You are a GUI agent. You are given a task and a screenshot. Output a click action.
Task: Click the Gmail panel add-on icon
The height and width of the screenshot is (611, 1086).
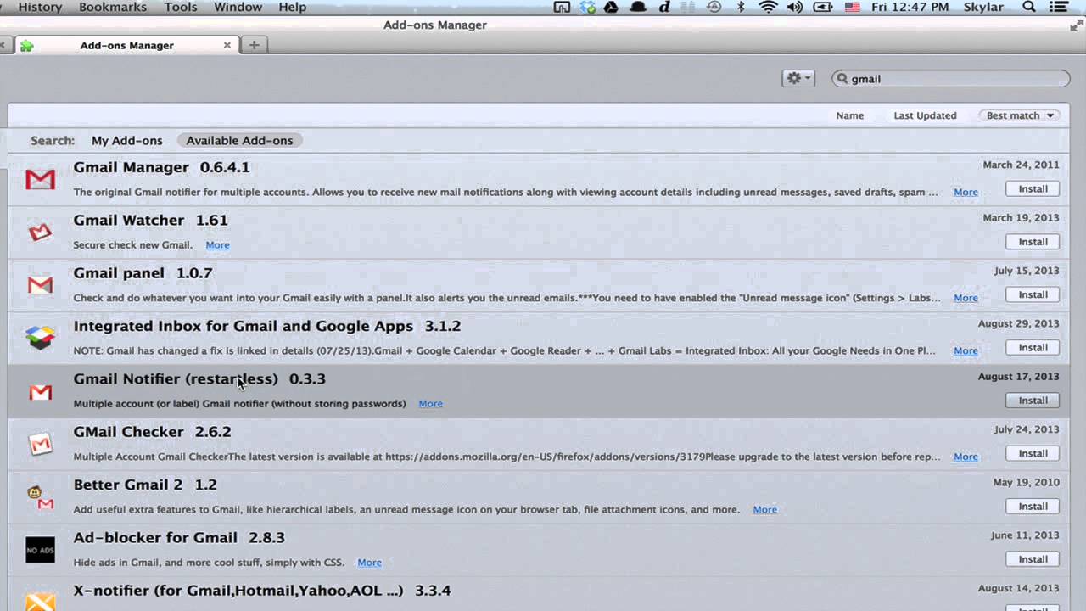tap(40, 285)
